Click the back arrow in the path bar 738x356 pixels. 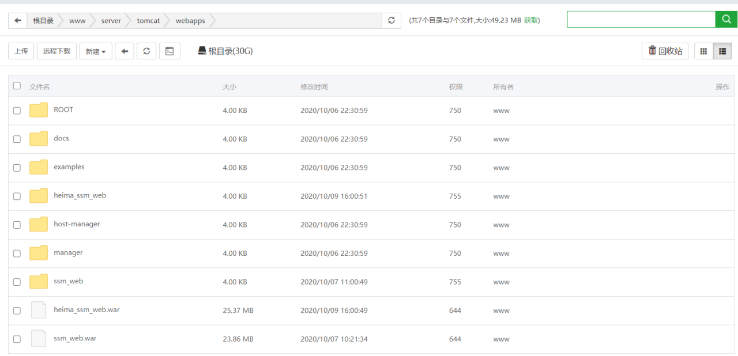tap(18, 21)
